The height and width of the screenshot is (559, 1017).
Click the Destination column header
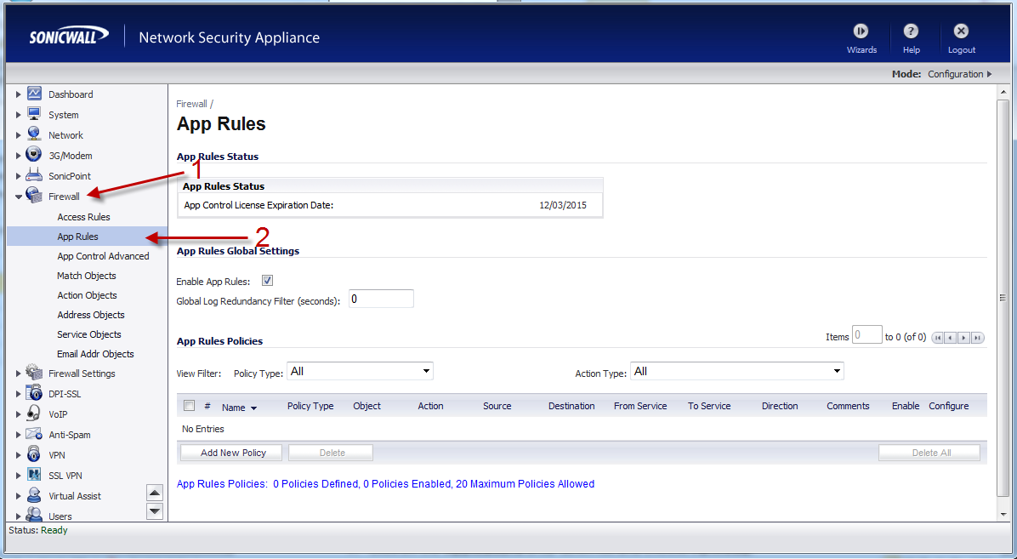(571, 406)
